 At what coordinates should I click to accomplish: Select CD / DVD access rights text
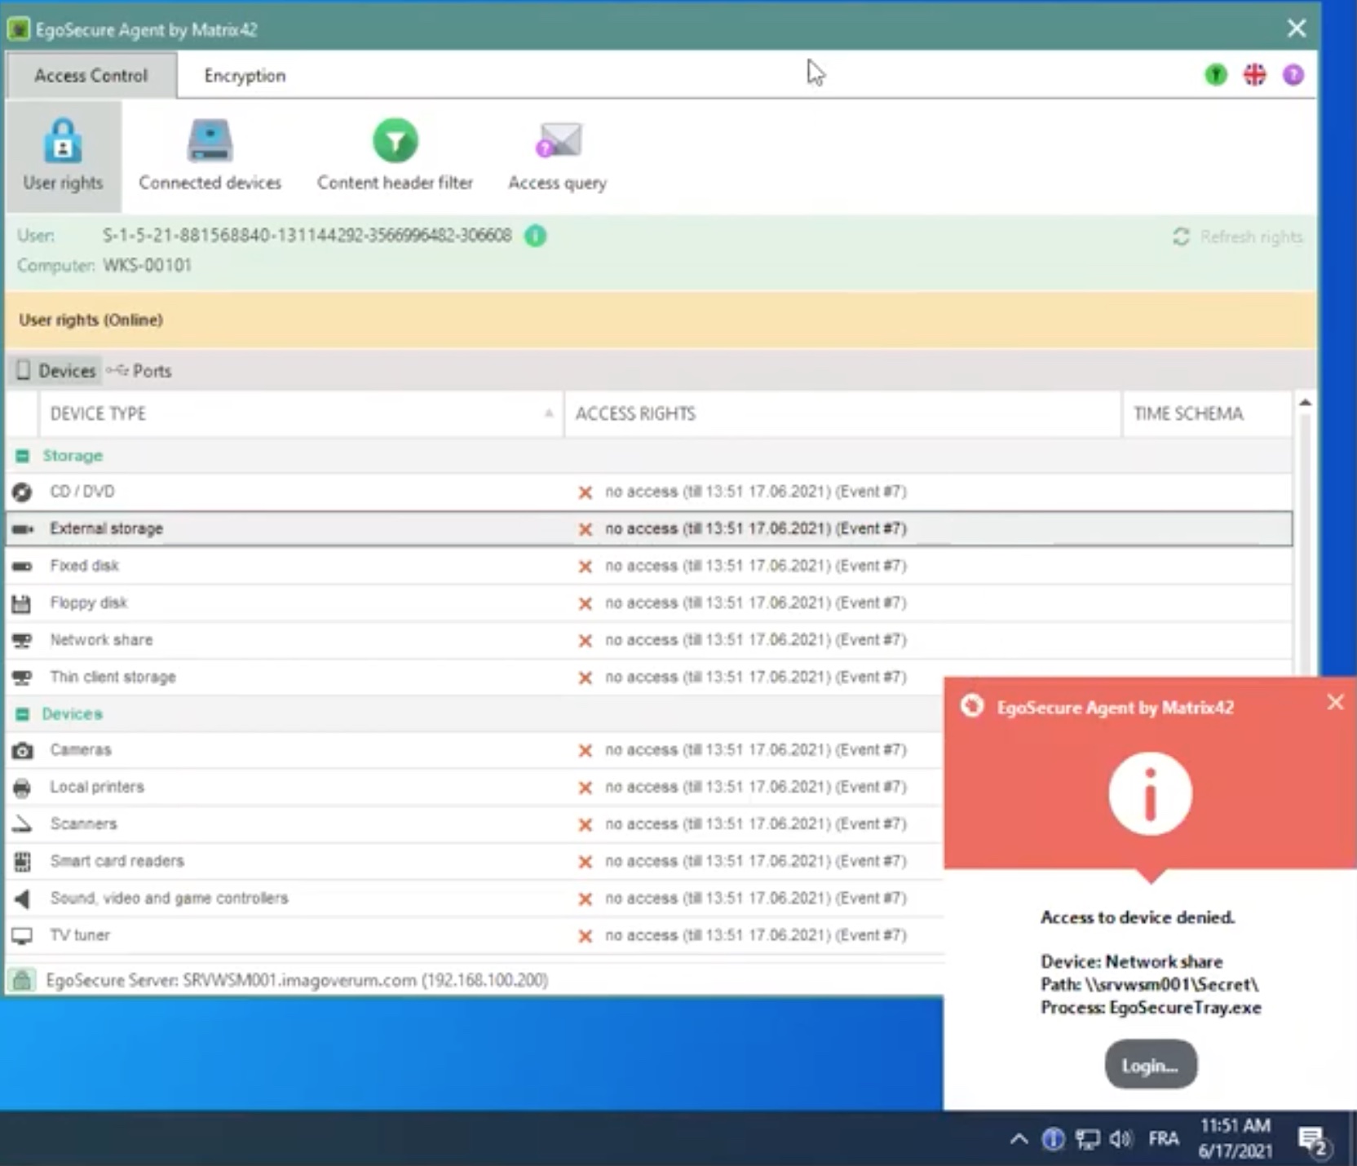755,492
